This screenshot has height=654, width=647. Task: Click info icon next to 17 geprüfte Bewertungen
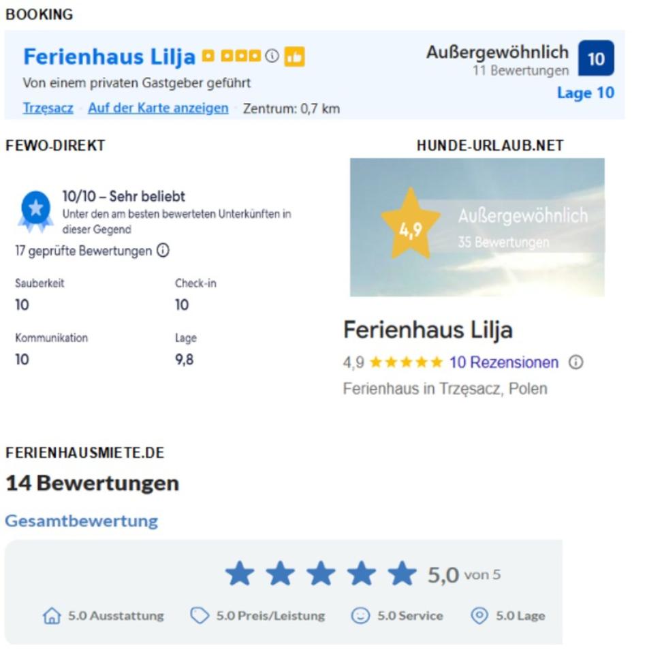coord(163,251)
